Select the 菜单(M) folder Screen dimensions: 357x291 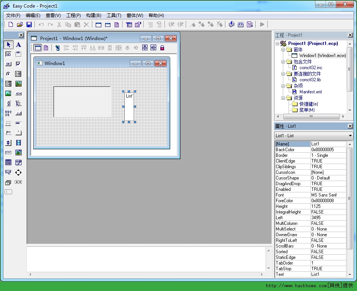(x=307, y=110)
